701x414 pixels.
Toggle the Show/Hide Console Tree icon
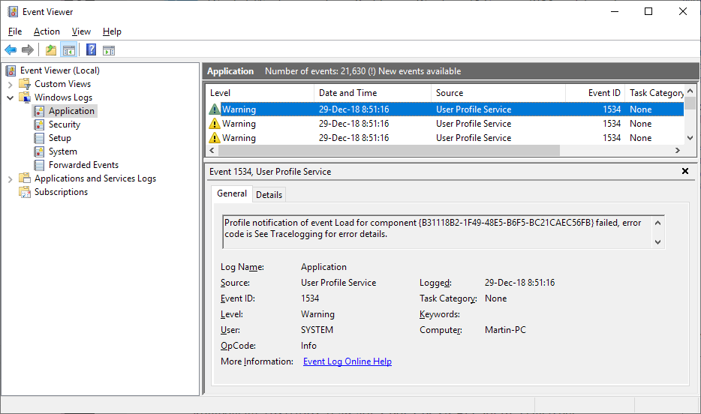coord(69,50)
